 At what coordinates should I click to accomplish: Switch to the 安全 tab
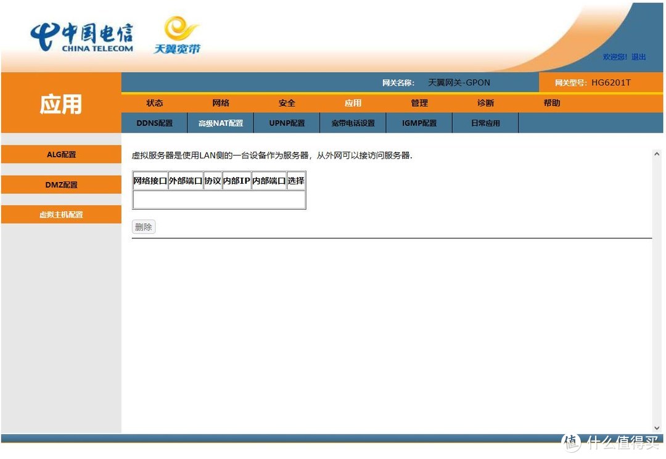[287, 103]
